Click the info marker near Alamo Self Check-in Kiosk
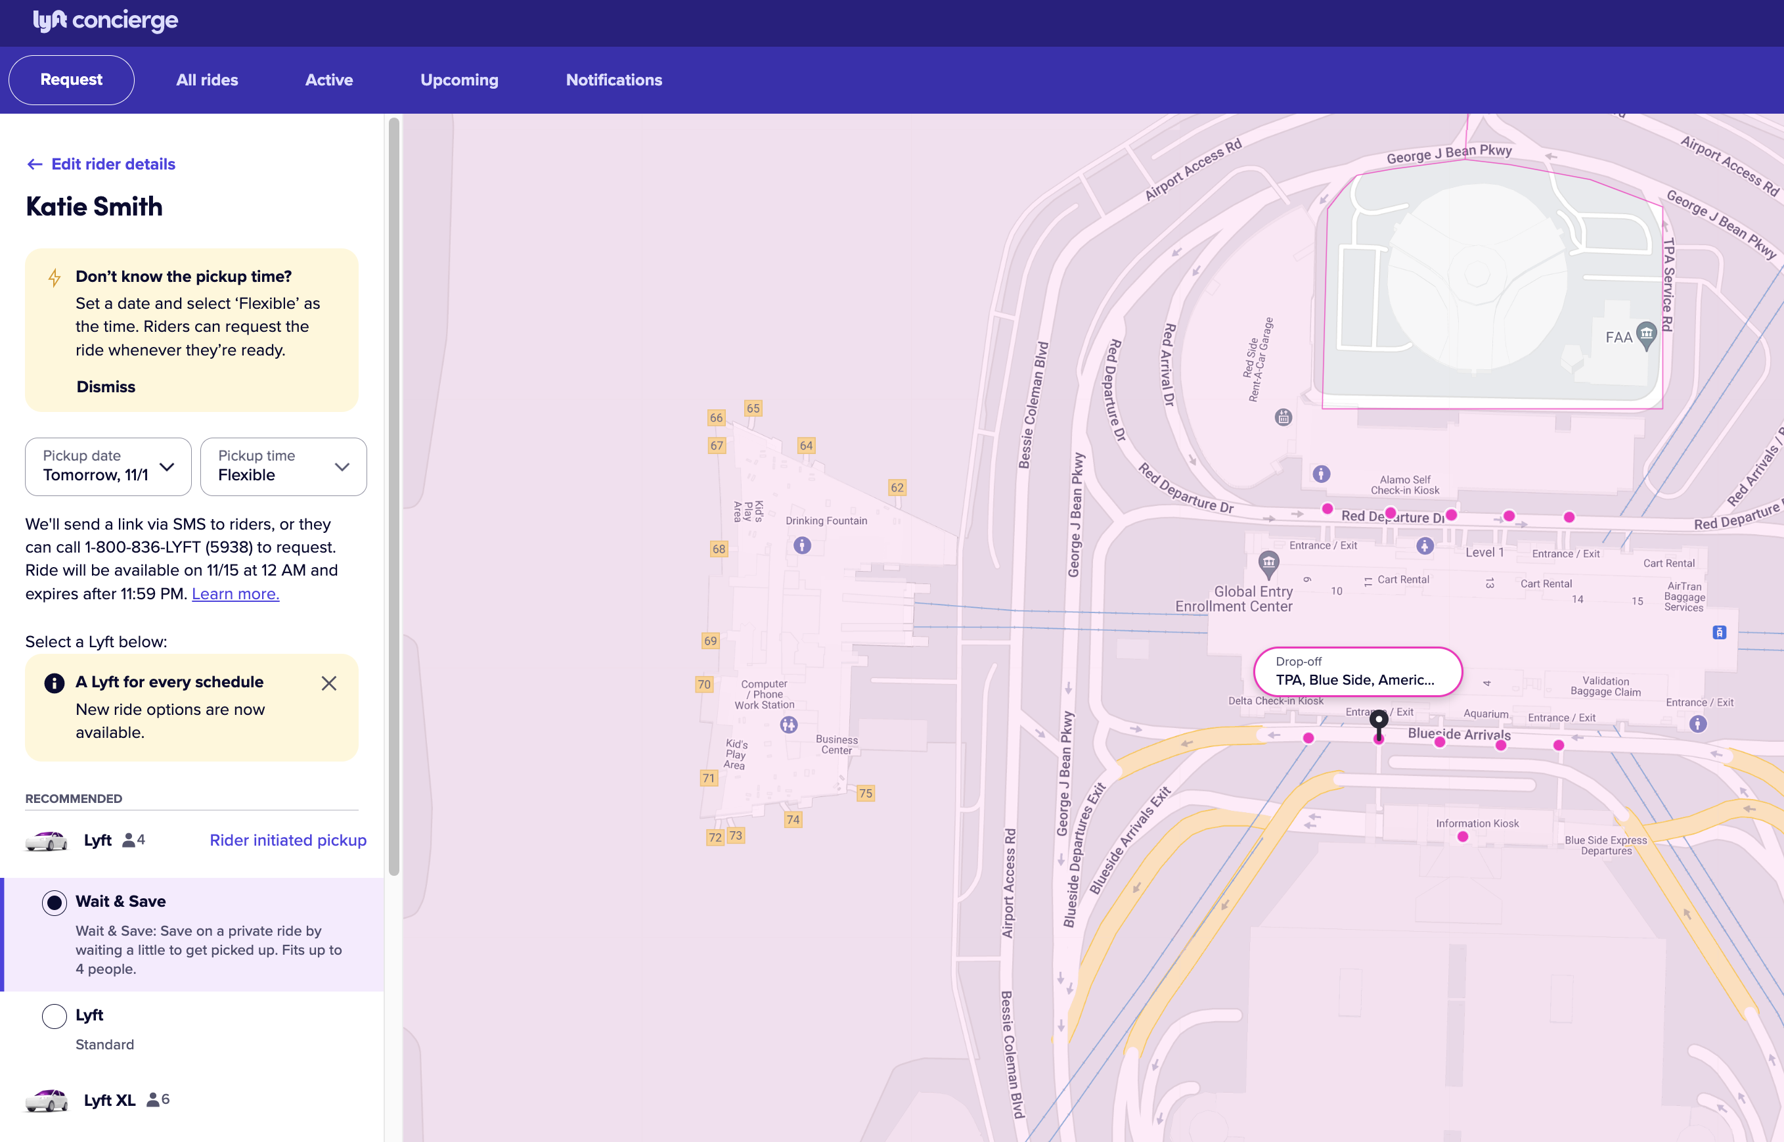Image resolution: width=1784 pixels, height=1142 pixels. coord(1322,474)
